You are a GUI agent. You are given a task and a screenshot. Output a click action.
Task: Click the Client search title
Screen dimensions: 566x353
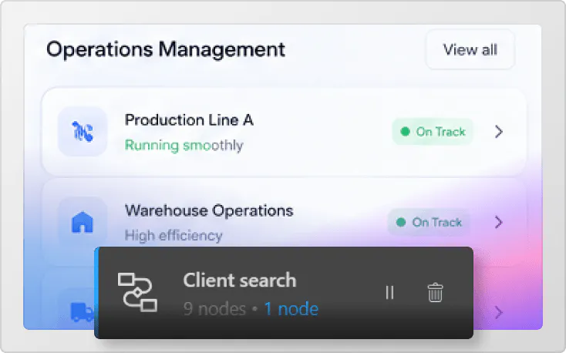pyautogui.click(x=240, y=280)
